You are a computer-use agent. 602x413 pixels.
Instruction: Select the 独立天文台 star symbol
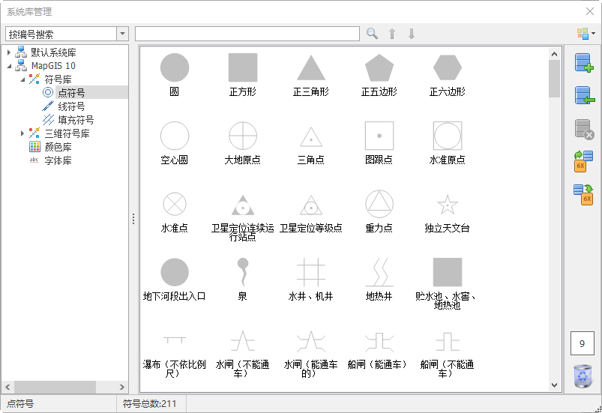click(447, 205)
